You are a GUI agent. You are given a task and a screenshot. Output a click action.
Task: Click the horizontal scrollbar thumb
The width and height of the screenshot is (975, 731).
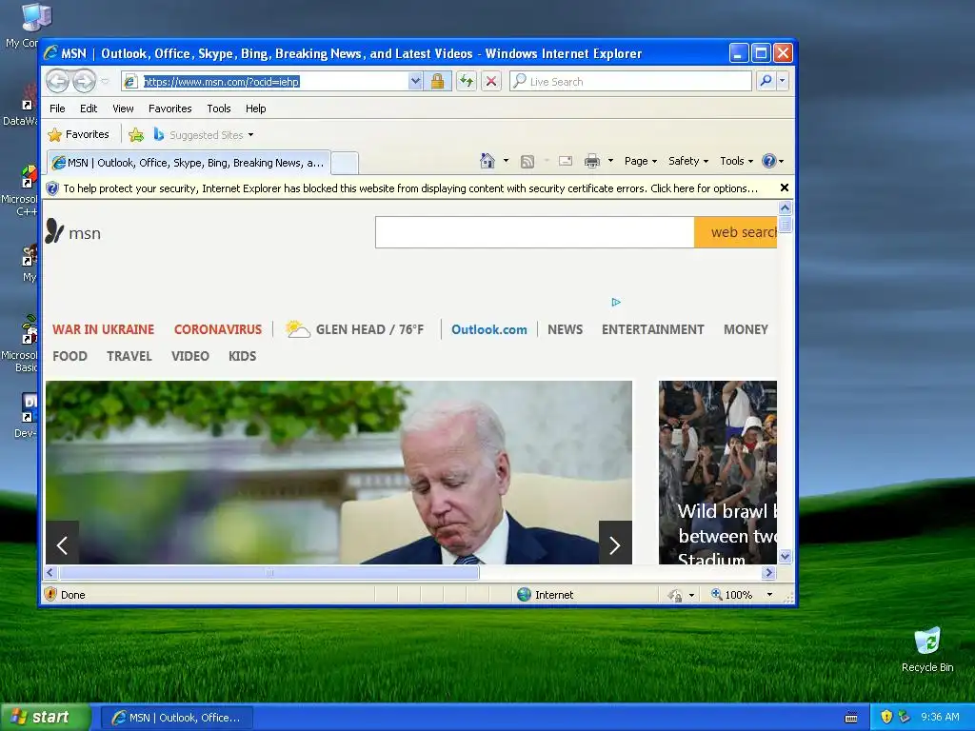point(269,572)
